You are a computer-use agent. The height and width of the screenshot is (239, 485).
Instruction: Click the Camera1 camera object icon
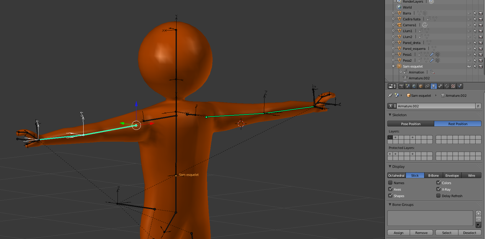(x=399, y=25)
